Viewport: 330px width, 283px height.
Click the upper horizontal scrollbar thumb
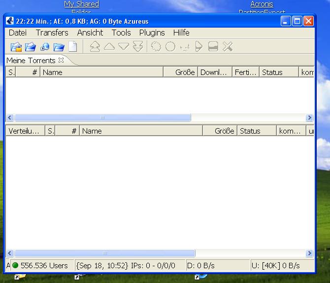[x=102, y=117]
